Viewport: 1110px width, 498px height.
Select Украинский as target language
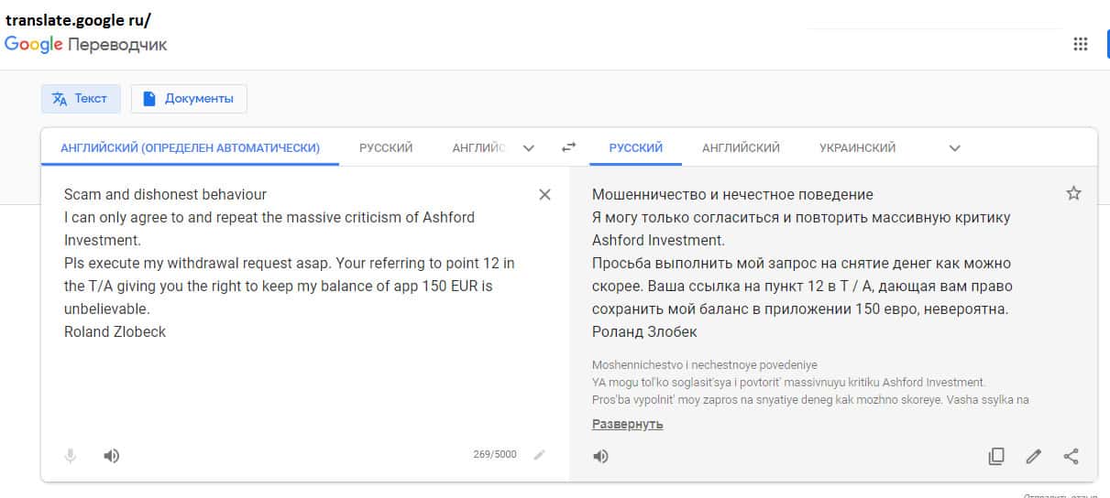click(857, 147)
